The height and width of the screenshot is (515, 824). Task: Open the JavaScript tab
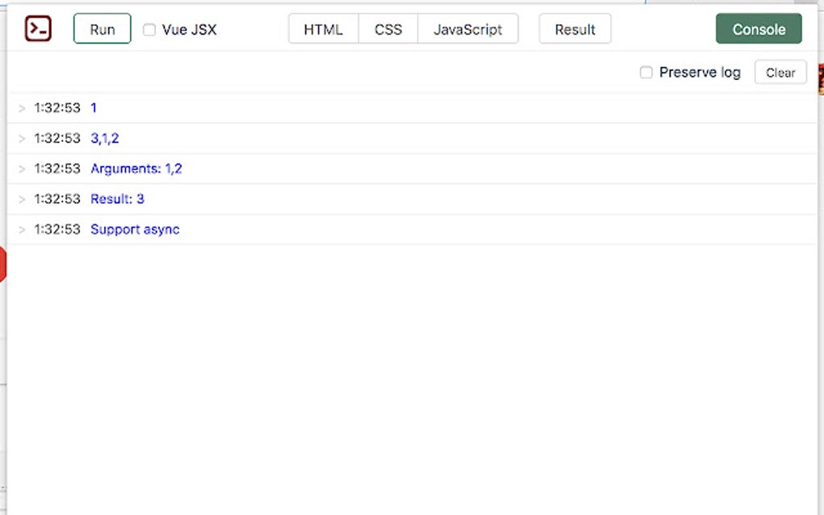(x=468, y=29)
